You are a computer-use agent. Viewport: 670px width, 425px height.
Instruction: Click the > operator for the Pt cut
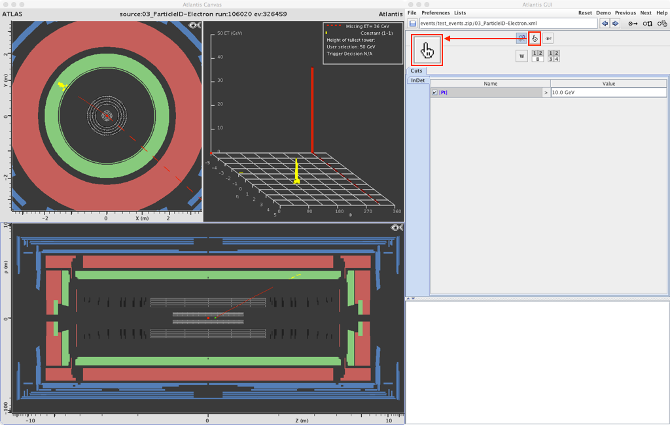point(546,93)
